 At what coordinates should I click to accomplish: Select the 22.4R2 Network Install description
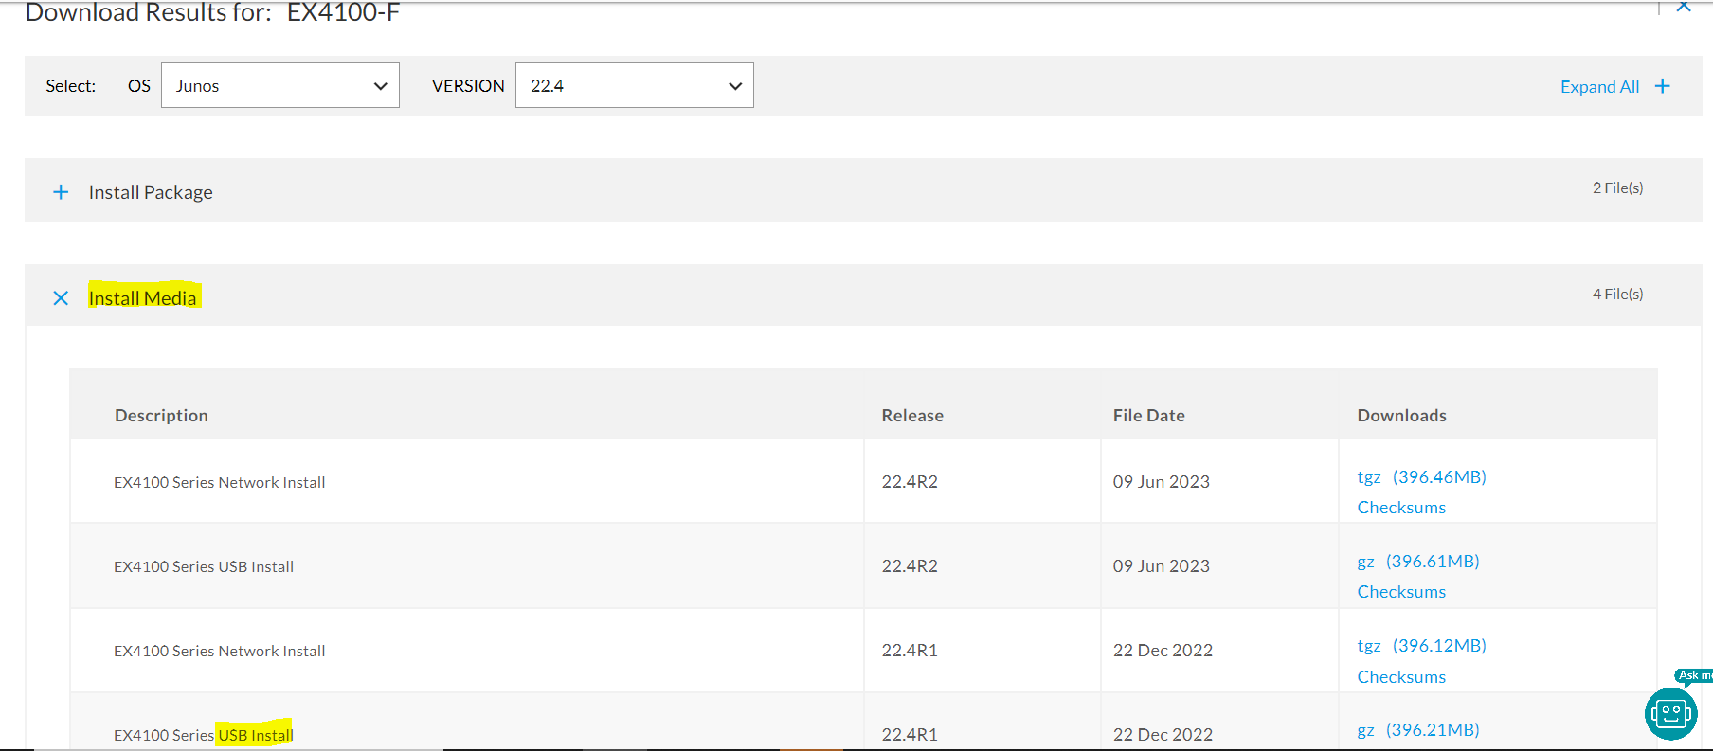[x=220, y=482]
